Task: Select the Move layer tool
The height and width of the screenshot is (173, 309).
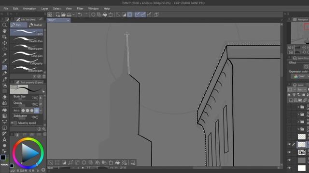Action: coord(4,43)
